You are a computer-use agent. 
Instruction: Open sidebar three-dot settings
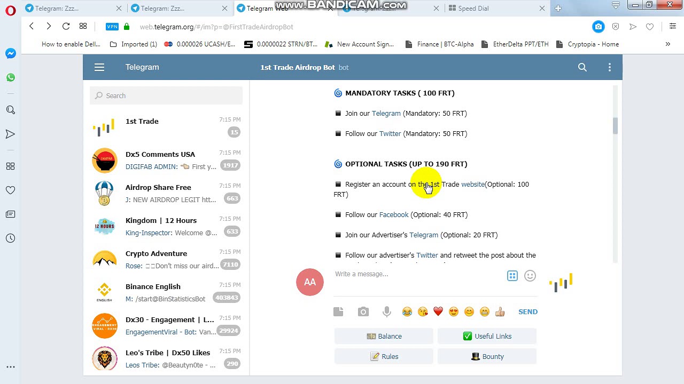pos(11,367)
